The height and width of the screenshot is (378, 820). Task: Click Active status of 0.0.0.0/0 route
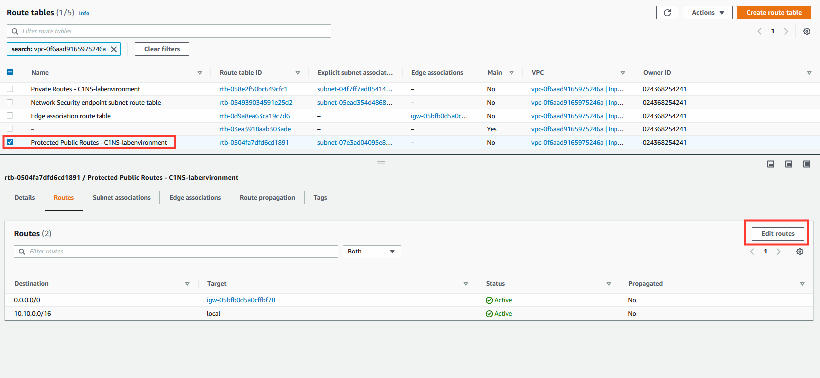(499, 300)
